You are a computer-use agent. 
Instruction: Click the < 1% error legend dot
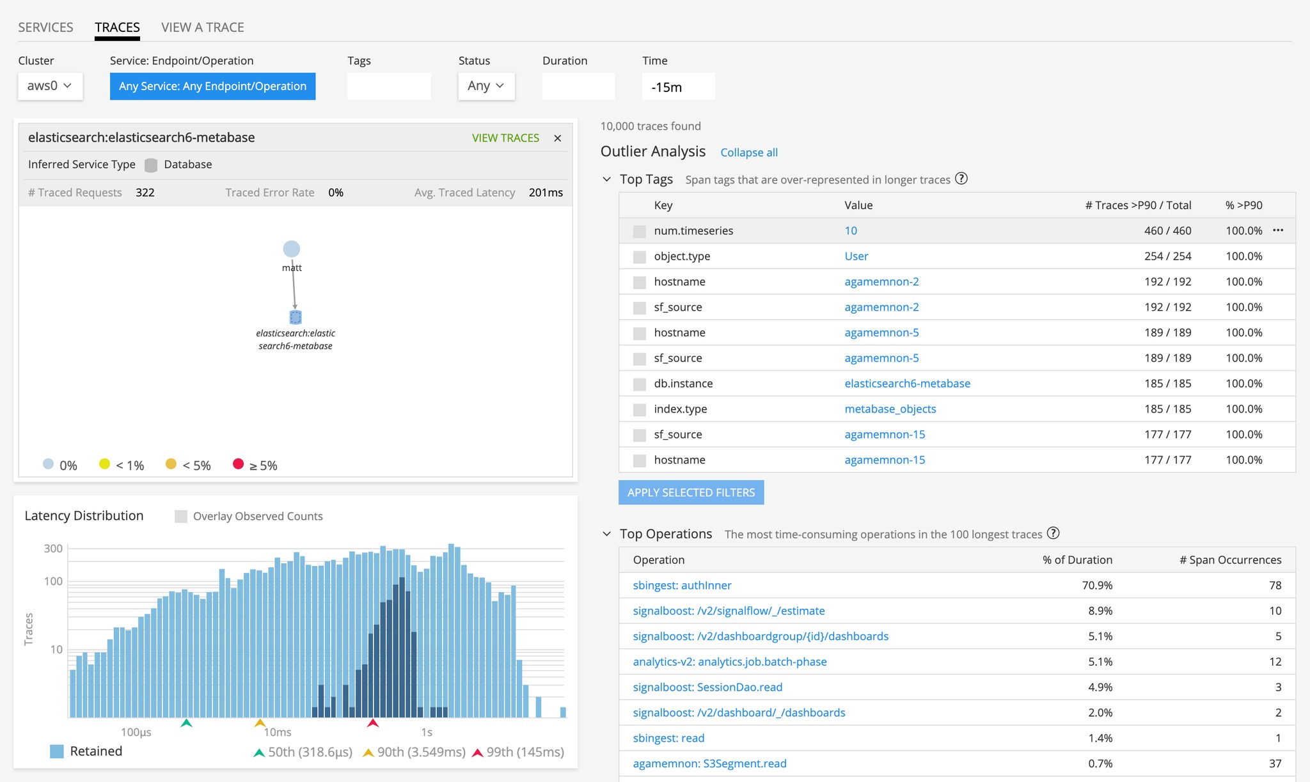point(105,464)
